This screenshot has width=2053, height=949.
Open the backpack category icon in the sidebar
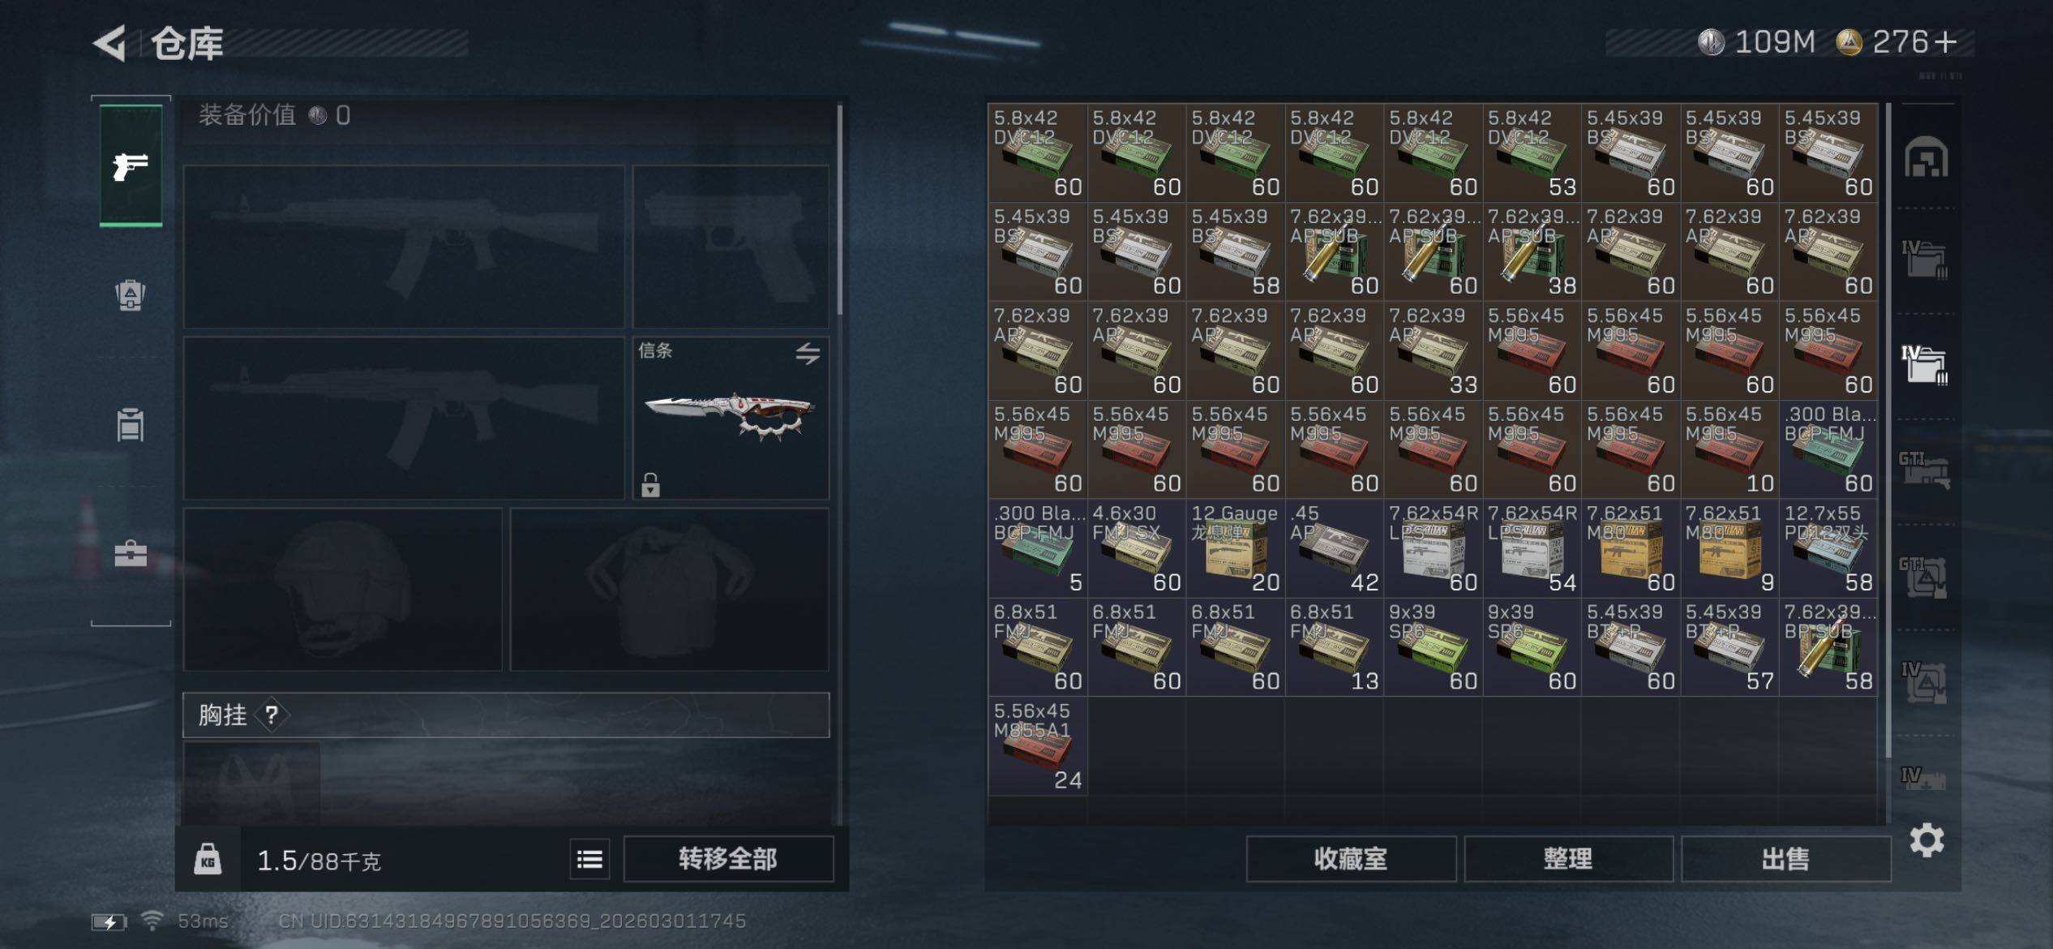coord(131,295)
